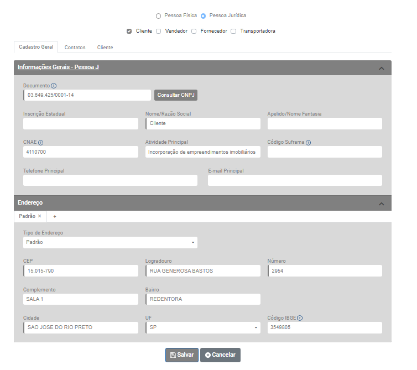Close the Padrão address tab
Image resolution: width=417 pixels, height=370 pixels.
point(40,216)
